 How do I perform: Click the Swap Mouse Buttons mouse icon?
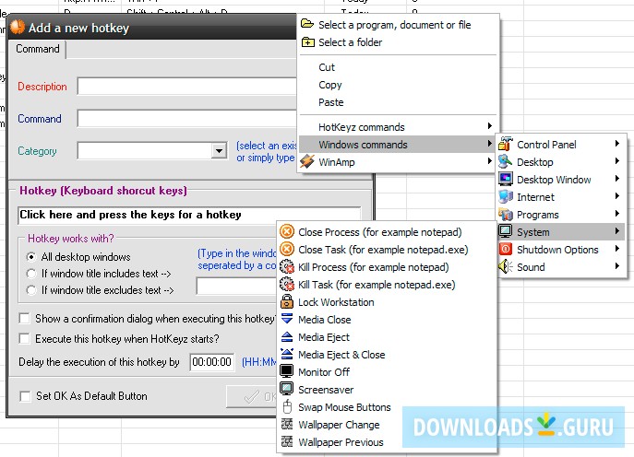(287, 406)
